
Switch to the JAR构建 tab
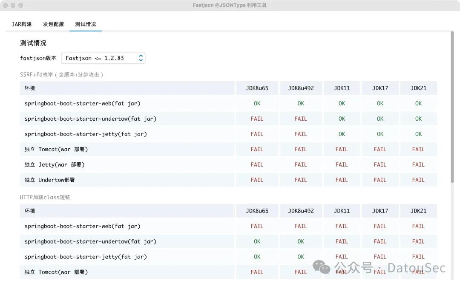[21, 24]
